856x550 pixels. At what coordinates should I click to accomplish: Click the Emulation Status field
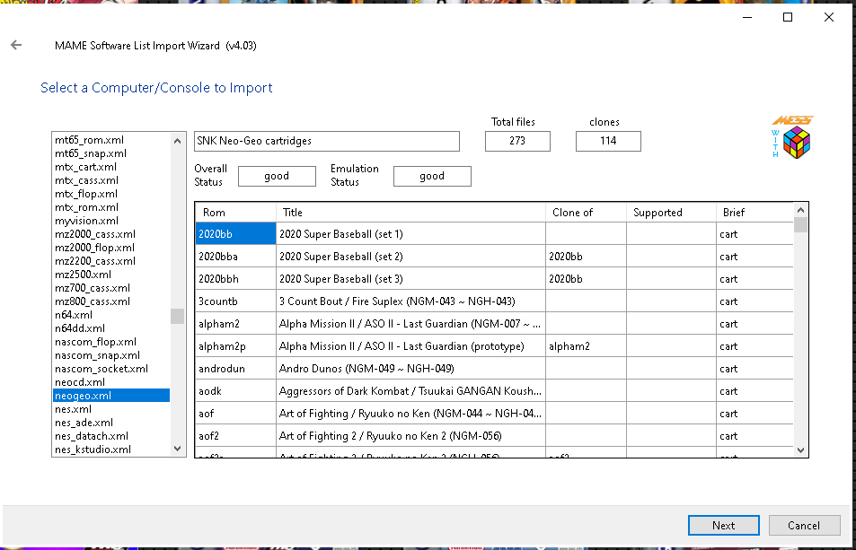(x=432, y=176)
